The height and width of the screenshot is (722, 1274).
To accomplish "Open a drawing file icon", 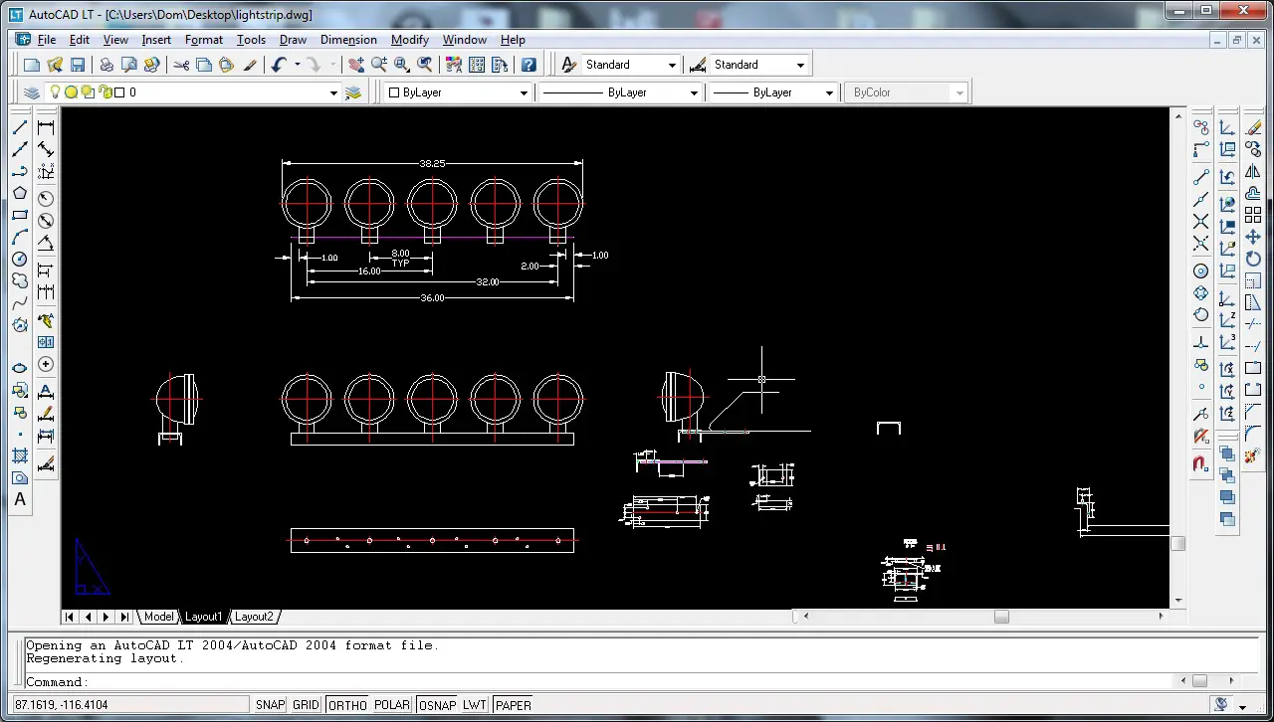I will point(55,65).
